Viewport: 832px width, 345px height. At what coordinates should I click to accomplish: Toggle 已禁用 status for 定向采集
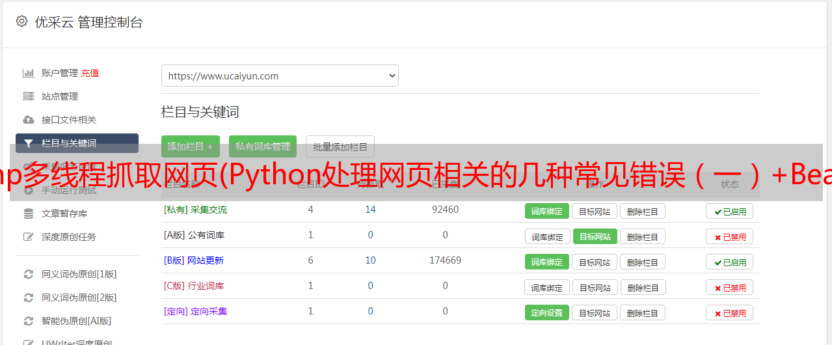tap(730, 312)
